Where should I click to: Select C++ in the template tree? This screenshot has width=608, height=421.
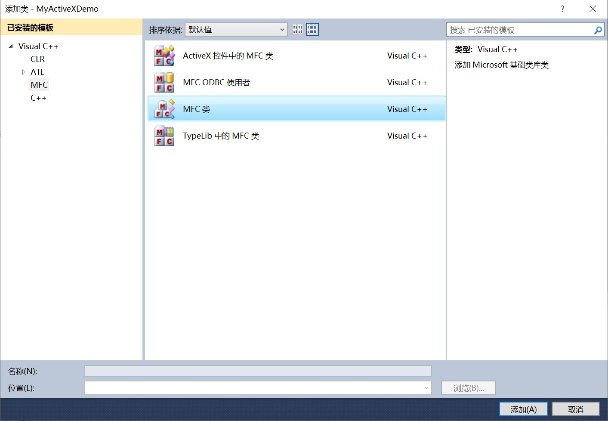(x=38, y=98)
